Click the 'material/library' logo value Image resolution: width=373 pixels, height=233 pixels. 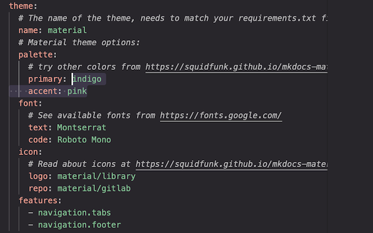(x=96, y=176)
